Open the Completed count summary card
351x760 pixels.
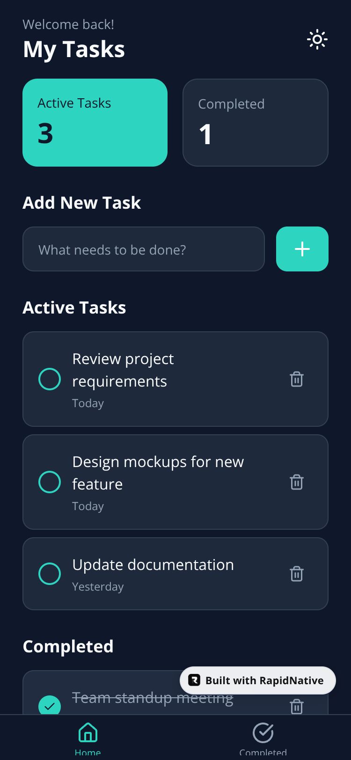coord(255,123)
